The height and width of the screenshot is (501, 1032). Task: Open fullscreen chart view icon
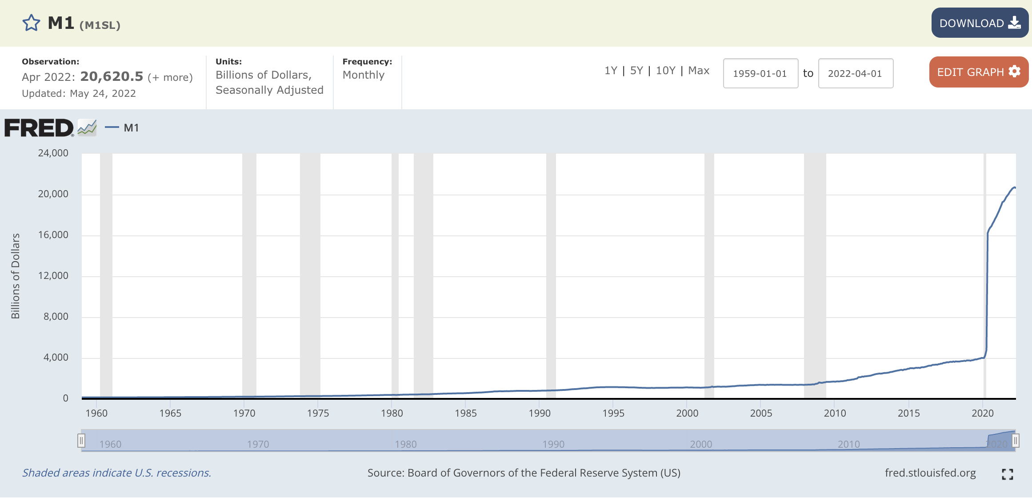[1007, 474]
